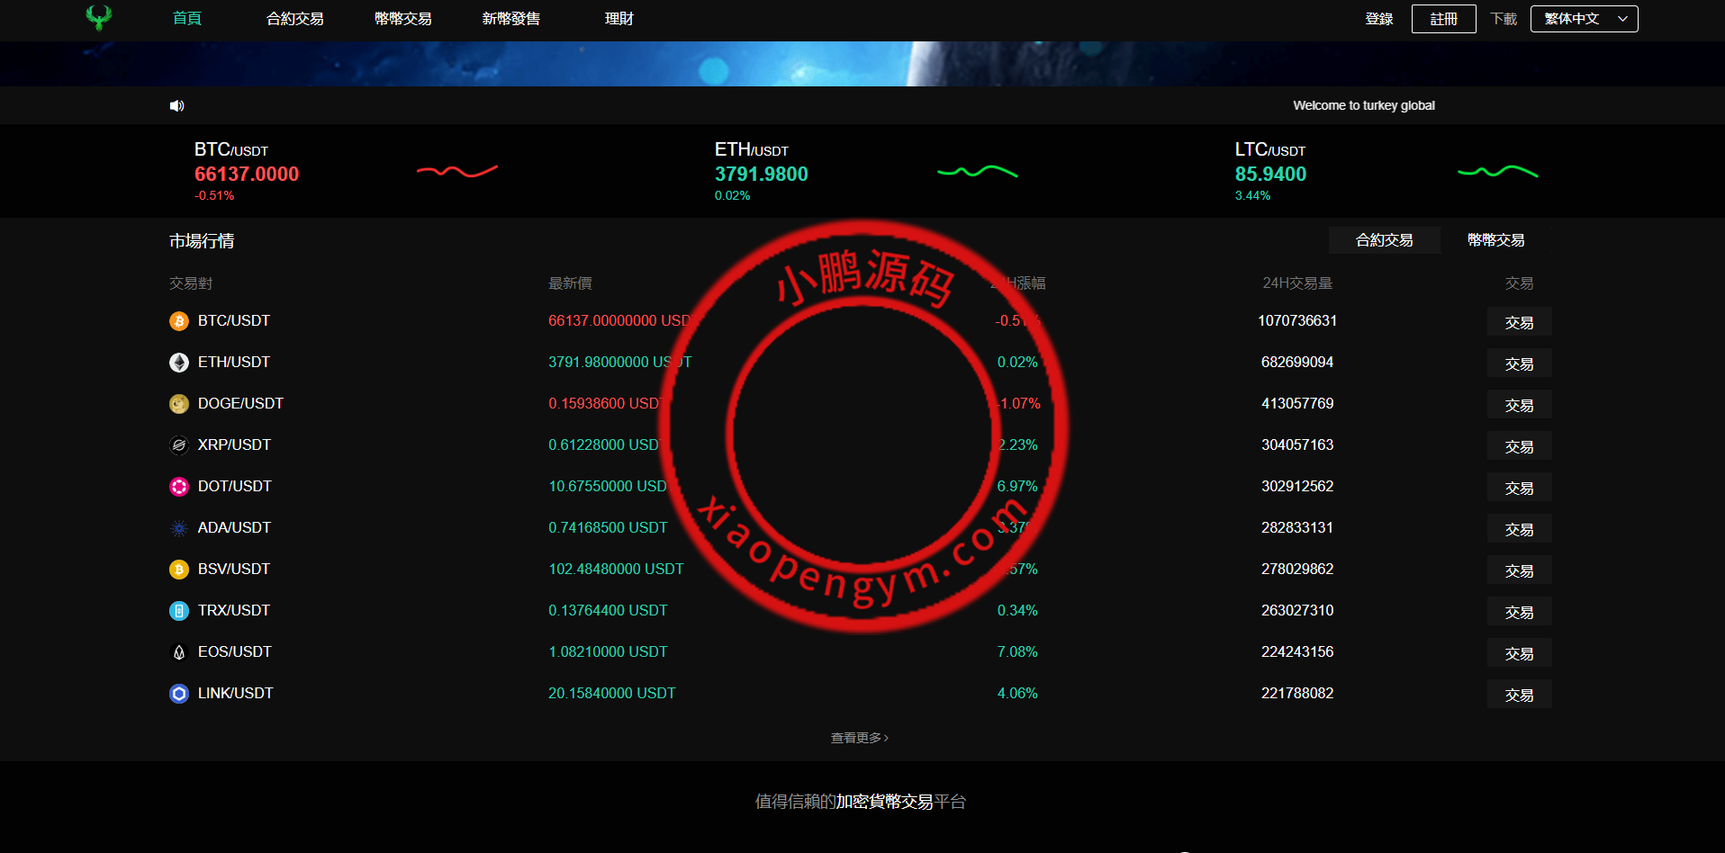Click the green bird logo icon
Screen dimensions: 1725x853
pos(99,18)
